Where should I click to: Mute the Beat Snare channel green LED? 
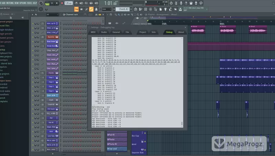point(33,41)
